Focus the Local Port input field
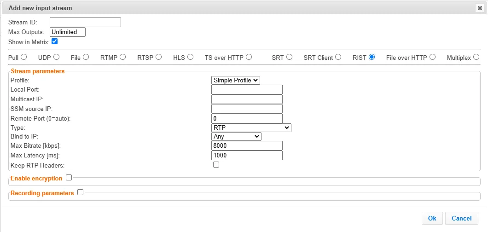 pyautogui.click(x=247, y=90)
